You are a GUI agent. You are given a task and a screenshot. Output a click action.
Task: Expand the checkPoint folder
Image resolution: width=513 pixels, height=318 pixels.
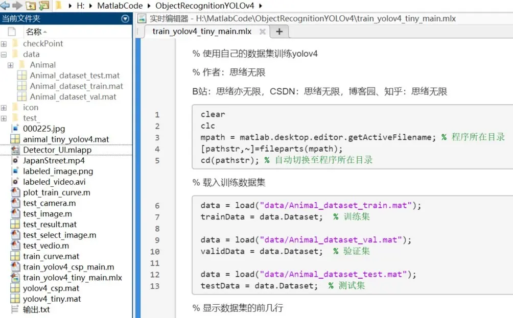click(x=4, y=44)
